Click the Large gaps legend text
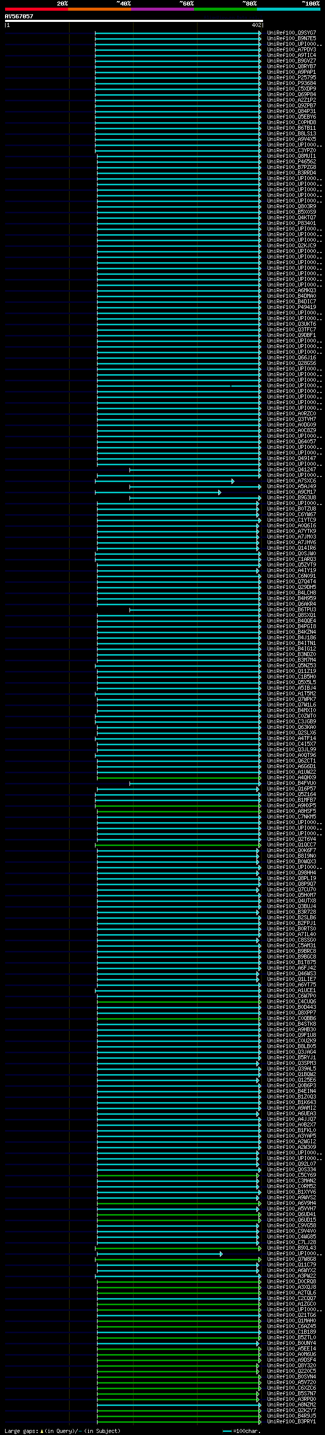Image resolution: width=325 pixels, height=1435 pixels. [x=62, y=1430]
